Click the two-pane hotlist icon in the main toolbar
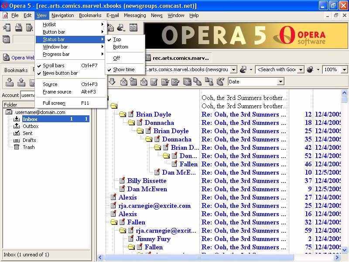The height and width of the screenshot is (262, 349). [x=133, y=28]
